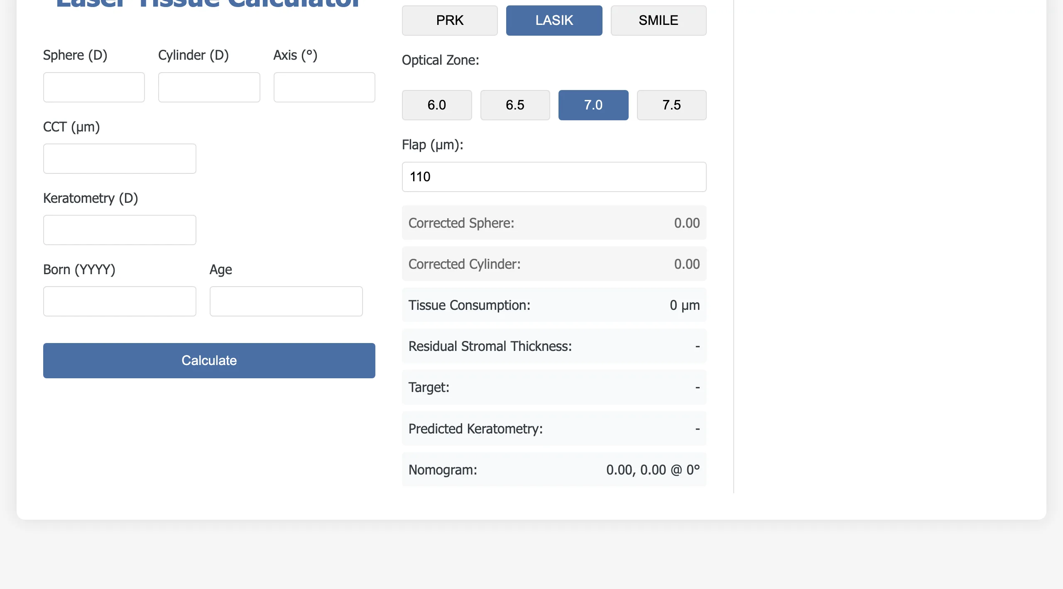Focus the CCT (µm) input box
The width and height of the screenshot is (1063, 589).
120,158
